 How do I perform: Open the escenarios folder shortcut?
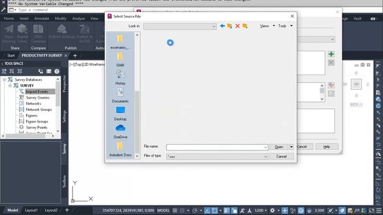click(120, 42)
